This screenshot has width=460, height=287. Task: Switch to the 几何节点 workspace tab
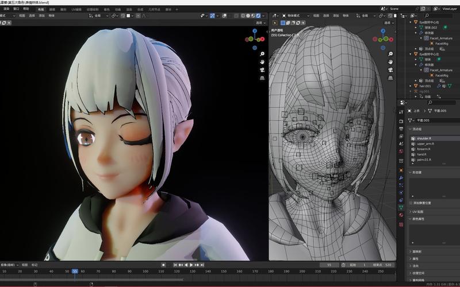click(x=154, y=9)
